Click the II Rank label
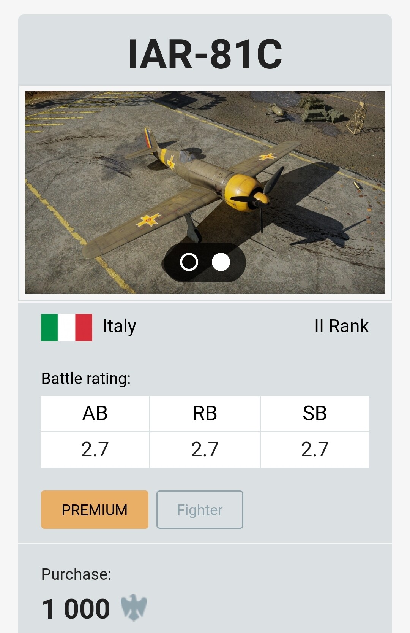Viewport: 410px width, 633px height. point(341,326)
